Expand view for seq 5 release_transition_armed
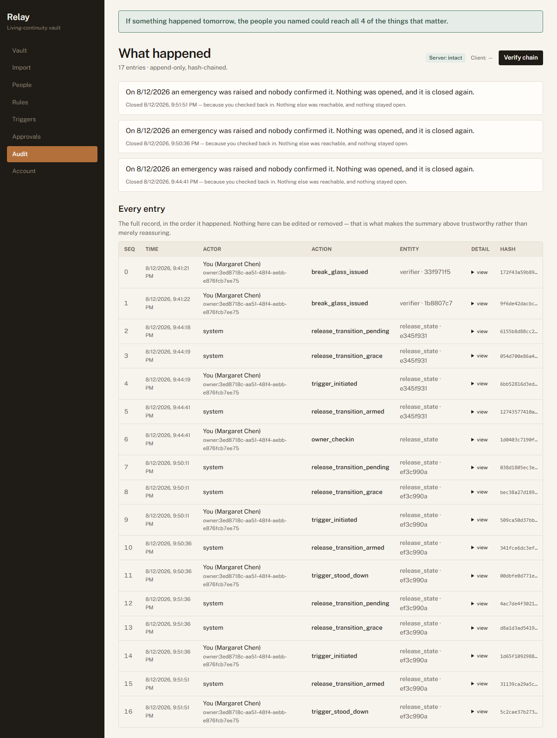Viewport: 557px width, 738px height. (480, 412)
